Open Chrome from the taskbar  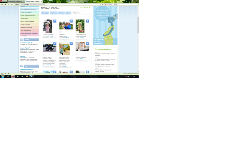(x=22, y=76)
